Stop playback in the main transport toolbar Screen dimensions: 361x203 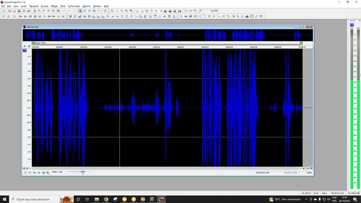tap(35, 16)
